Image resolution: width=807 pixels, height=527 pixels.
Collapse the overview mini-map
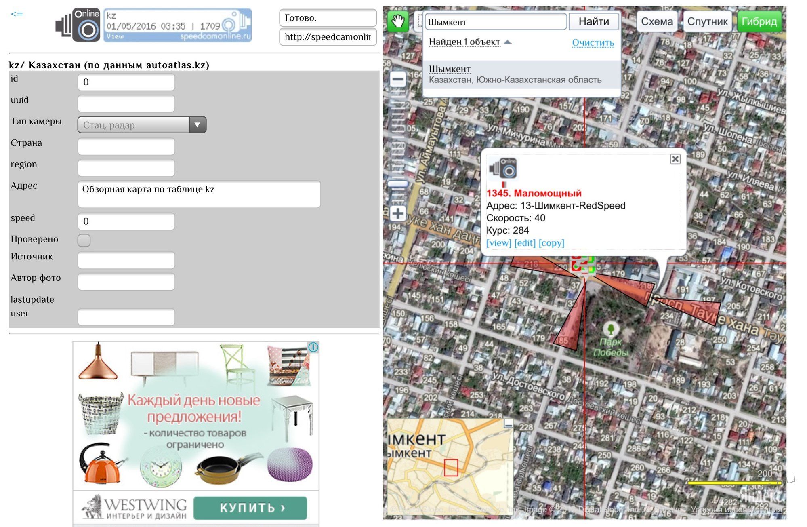(x=508, y=424)
